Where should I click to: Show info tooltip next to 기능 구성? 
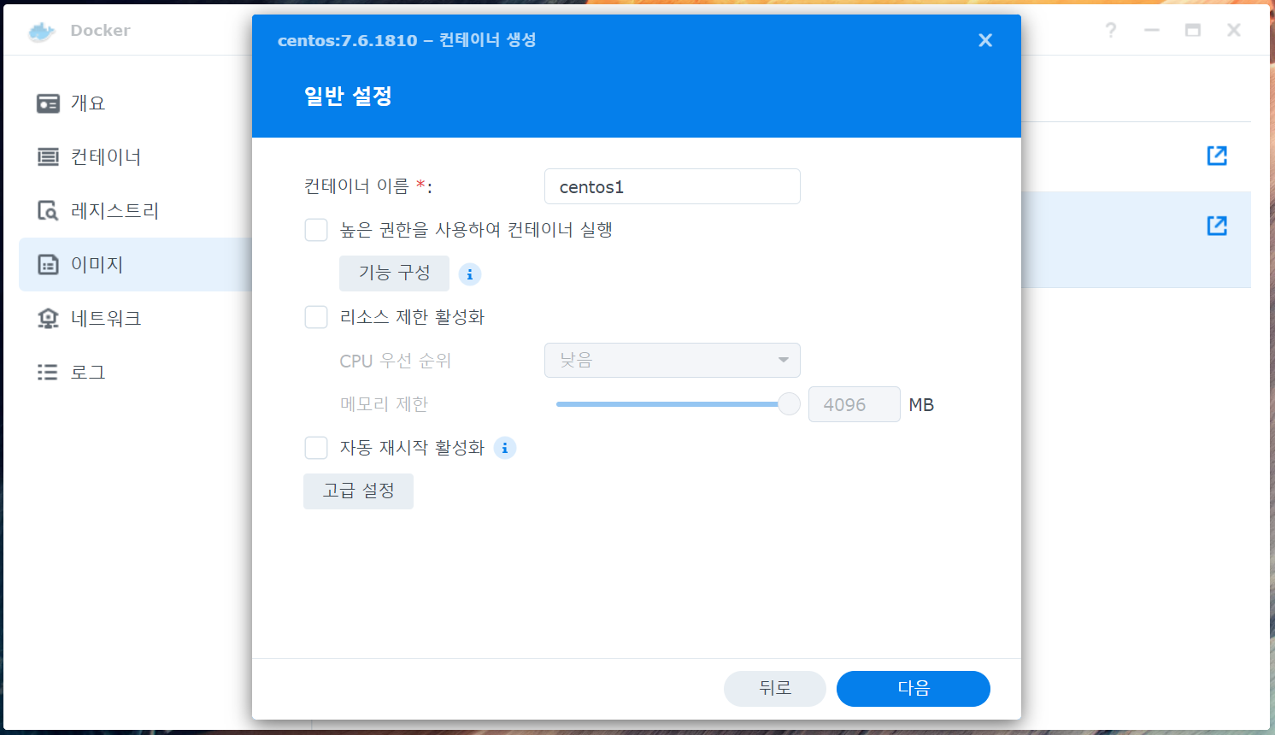pyautogui.click(x=470, y=274)
